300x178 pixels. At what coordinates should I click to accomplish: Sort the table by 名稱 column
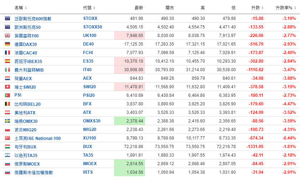21,7
